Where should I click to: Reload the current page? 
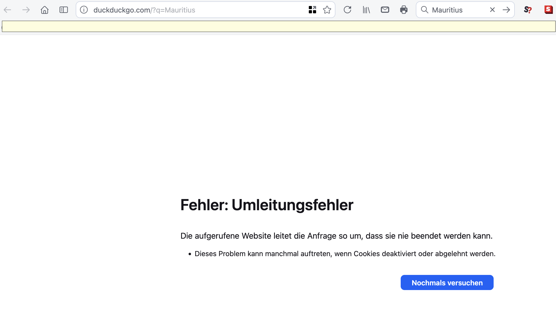tap(347, 10)
